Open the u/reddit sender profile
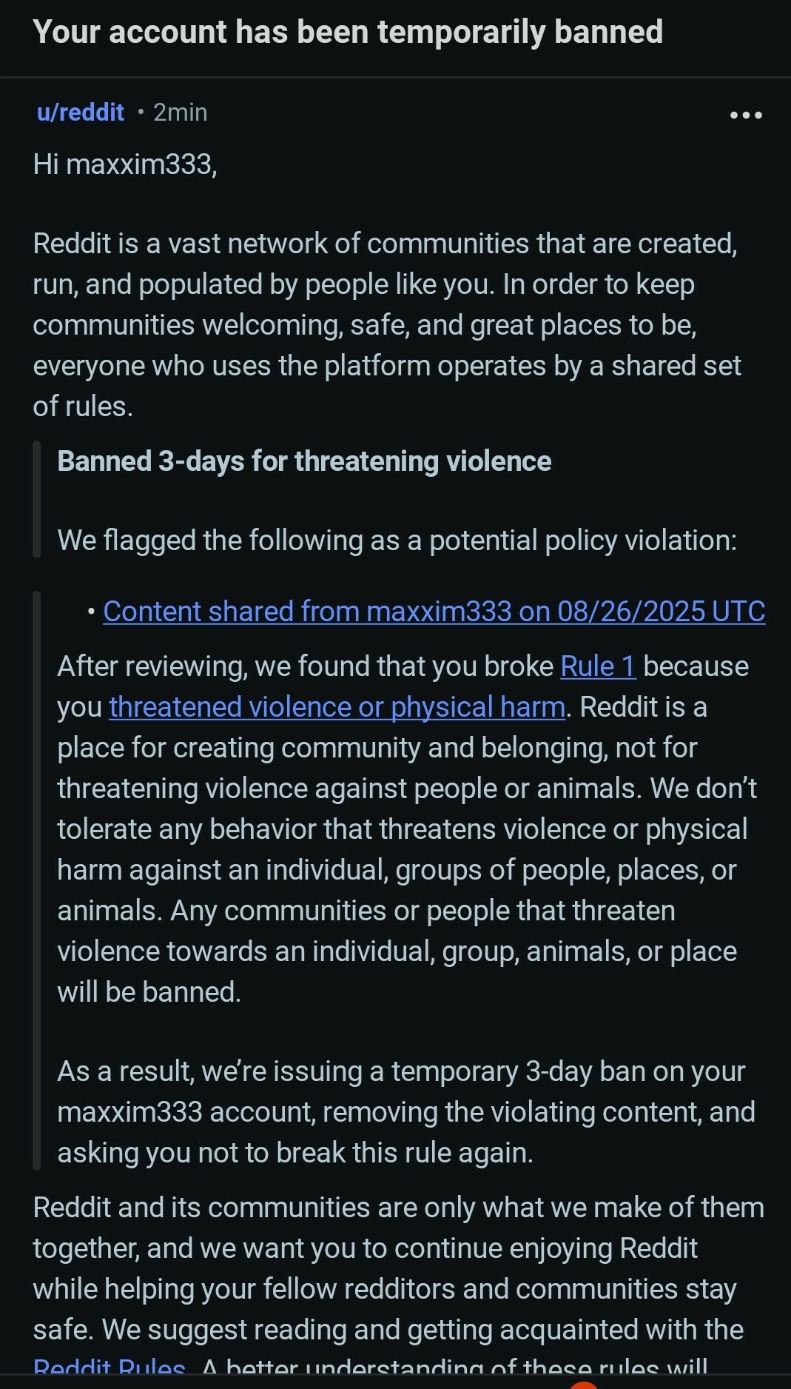Viewport: 791px width, 1389px height. click(x=81, y=113)
